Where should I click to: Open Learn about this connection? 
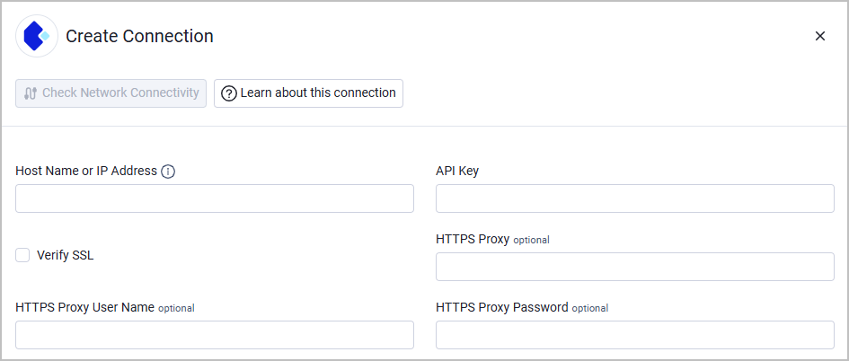[309, 93]
